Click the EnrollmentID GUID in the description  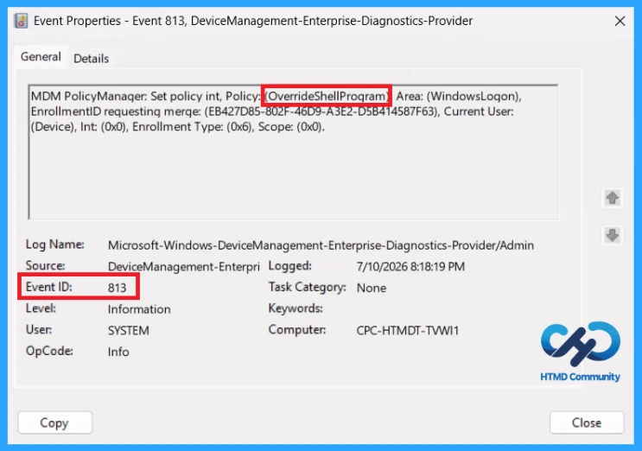click(x=321, y=111)
